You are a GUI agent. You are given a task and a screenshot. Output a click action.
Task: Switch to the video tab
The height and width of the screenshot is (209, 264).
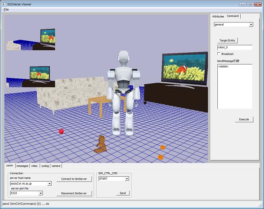point(34,166)
